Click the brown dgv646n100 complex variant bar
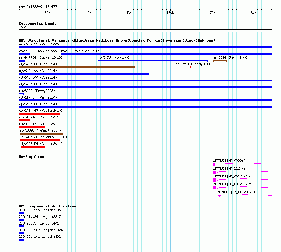Image resolution: width=281 pixels, height=252 pixels. click(x=77, y=67)
